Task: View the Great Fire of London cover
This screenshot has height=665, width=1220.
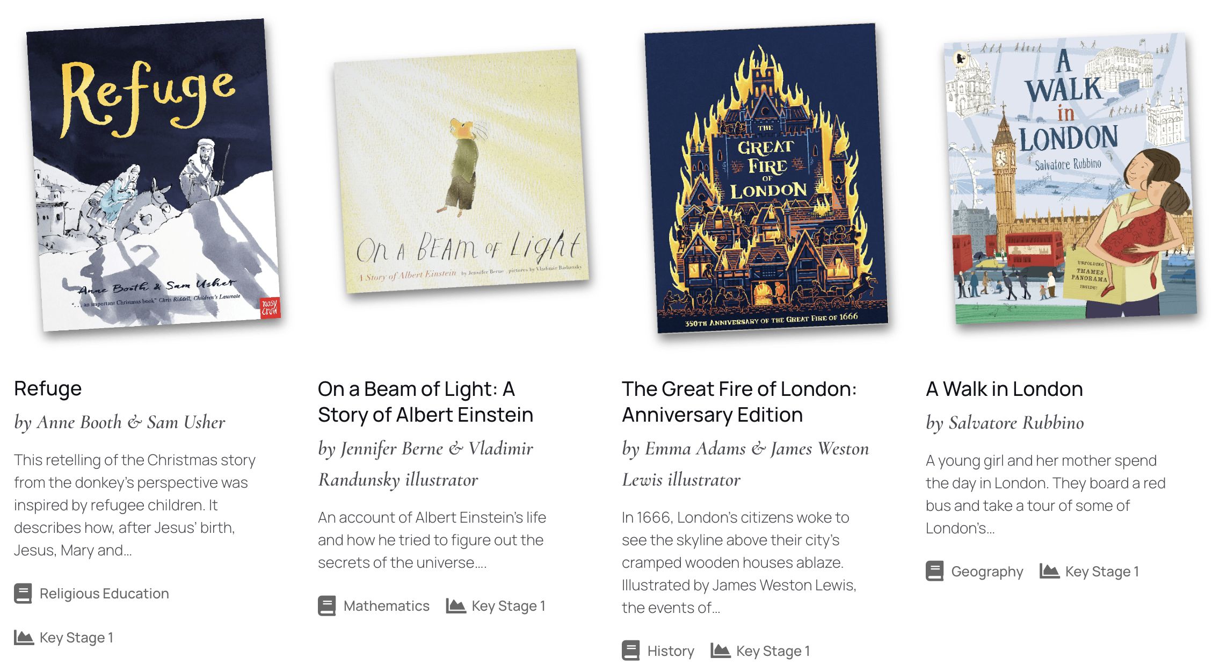Action: tap(766, 178)
